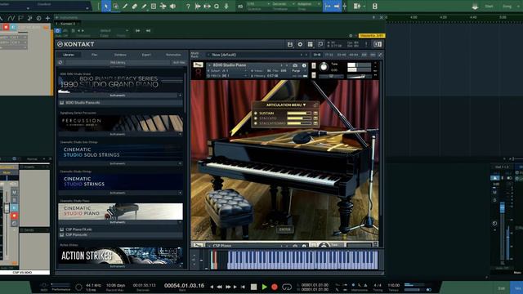Screen dimensions: 523x294
Task: Select the Range tool next to Arrow
Action: (x=115, y=6)
